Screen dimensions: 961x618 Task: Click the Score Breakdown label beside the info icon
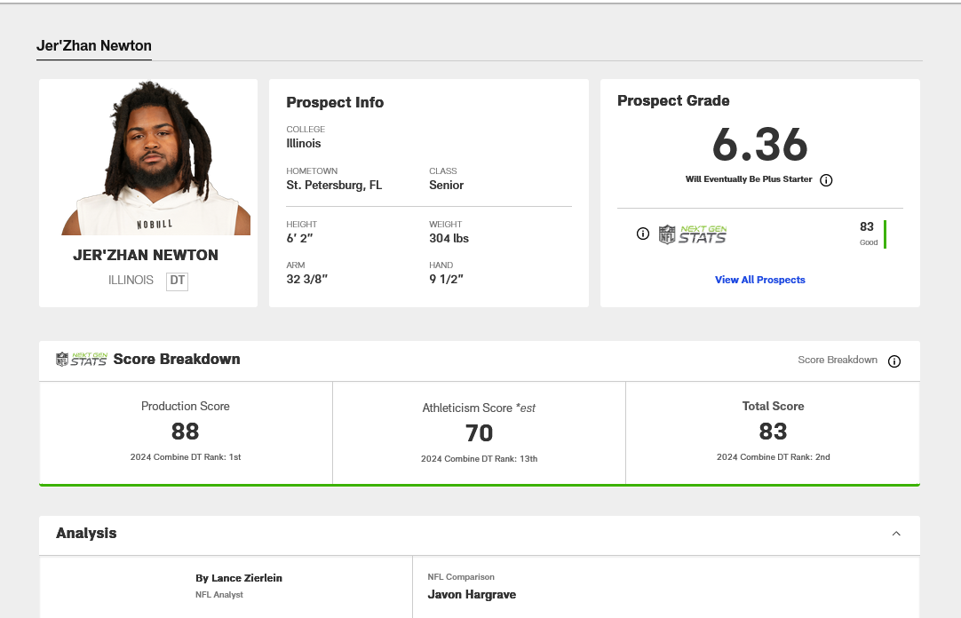tap(838, 360)
